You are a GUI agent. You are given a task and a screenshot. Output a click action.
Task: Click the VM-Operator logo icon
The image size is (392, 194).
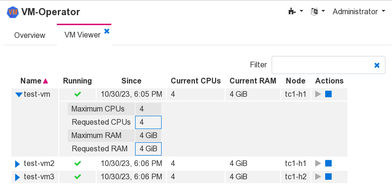pyautogui.click(x=13, y=12)
